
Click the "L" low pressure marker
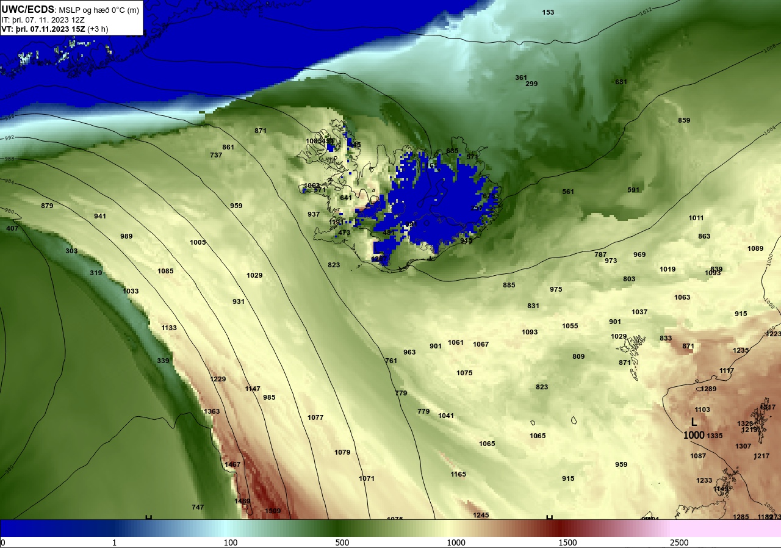click(x=694, y=422)
